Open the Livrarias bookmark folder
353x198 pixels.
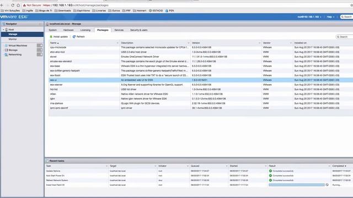(x=99, y=10)
